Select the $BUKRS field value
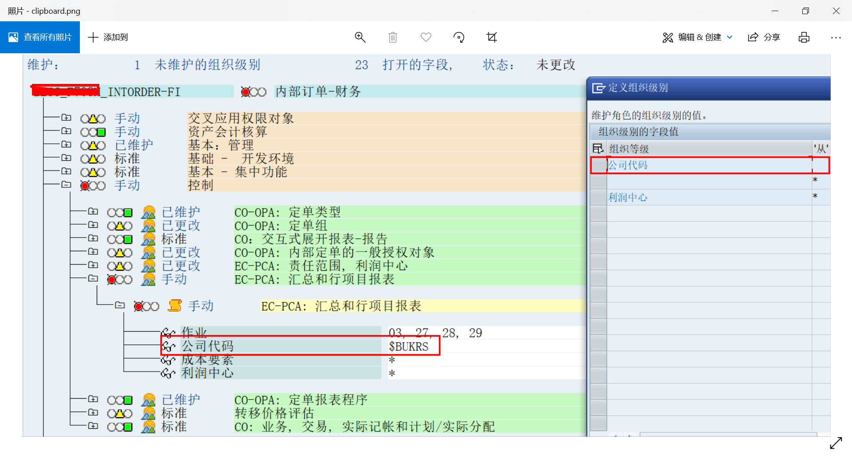 [x=409, y=346]
